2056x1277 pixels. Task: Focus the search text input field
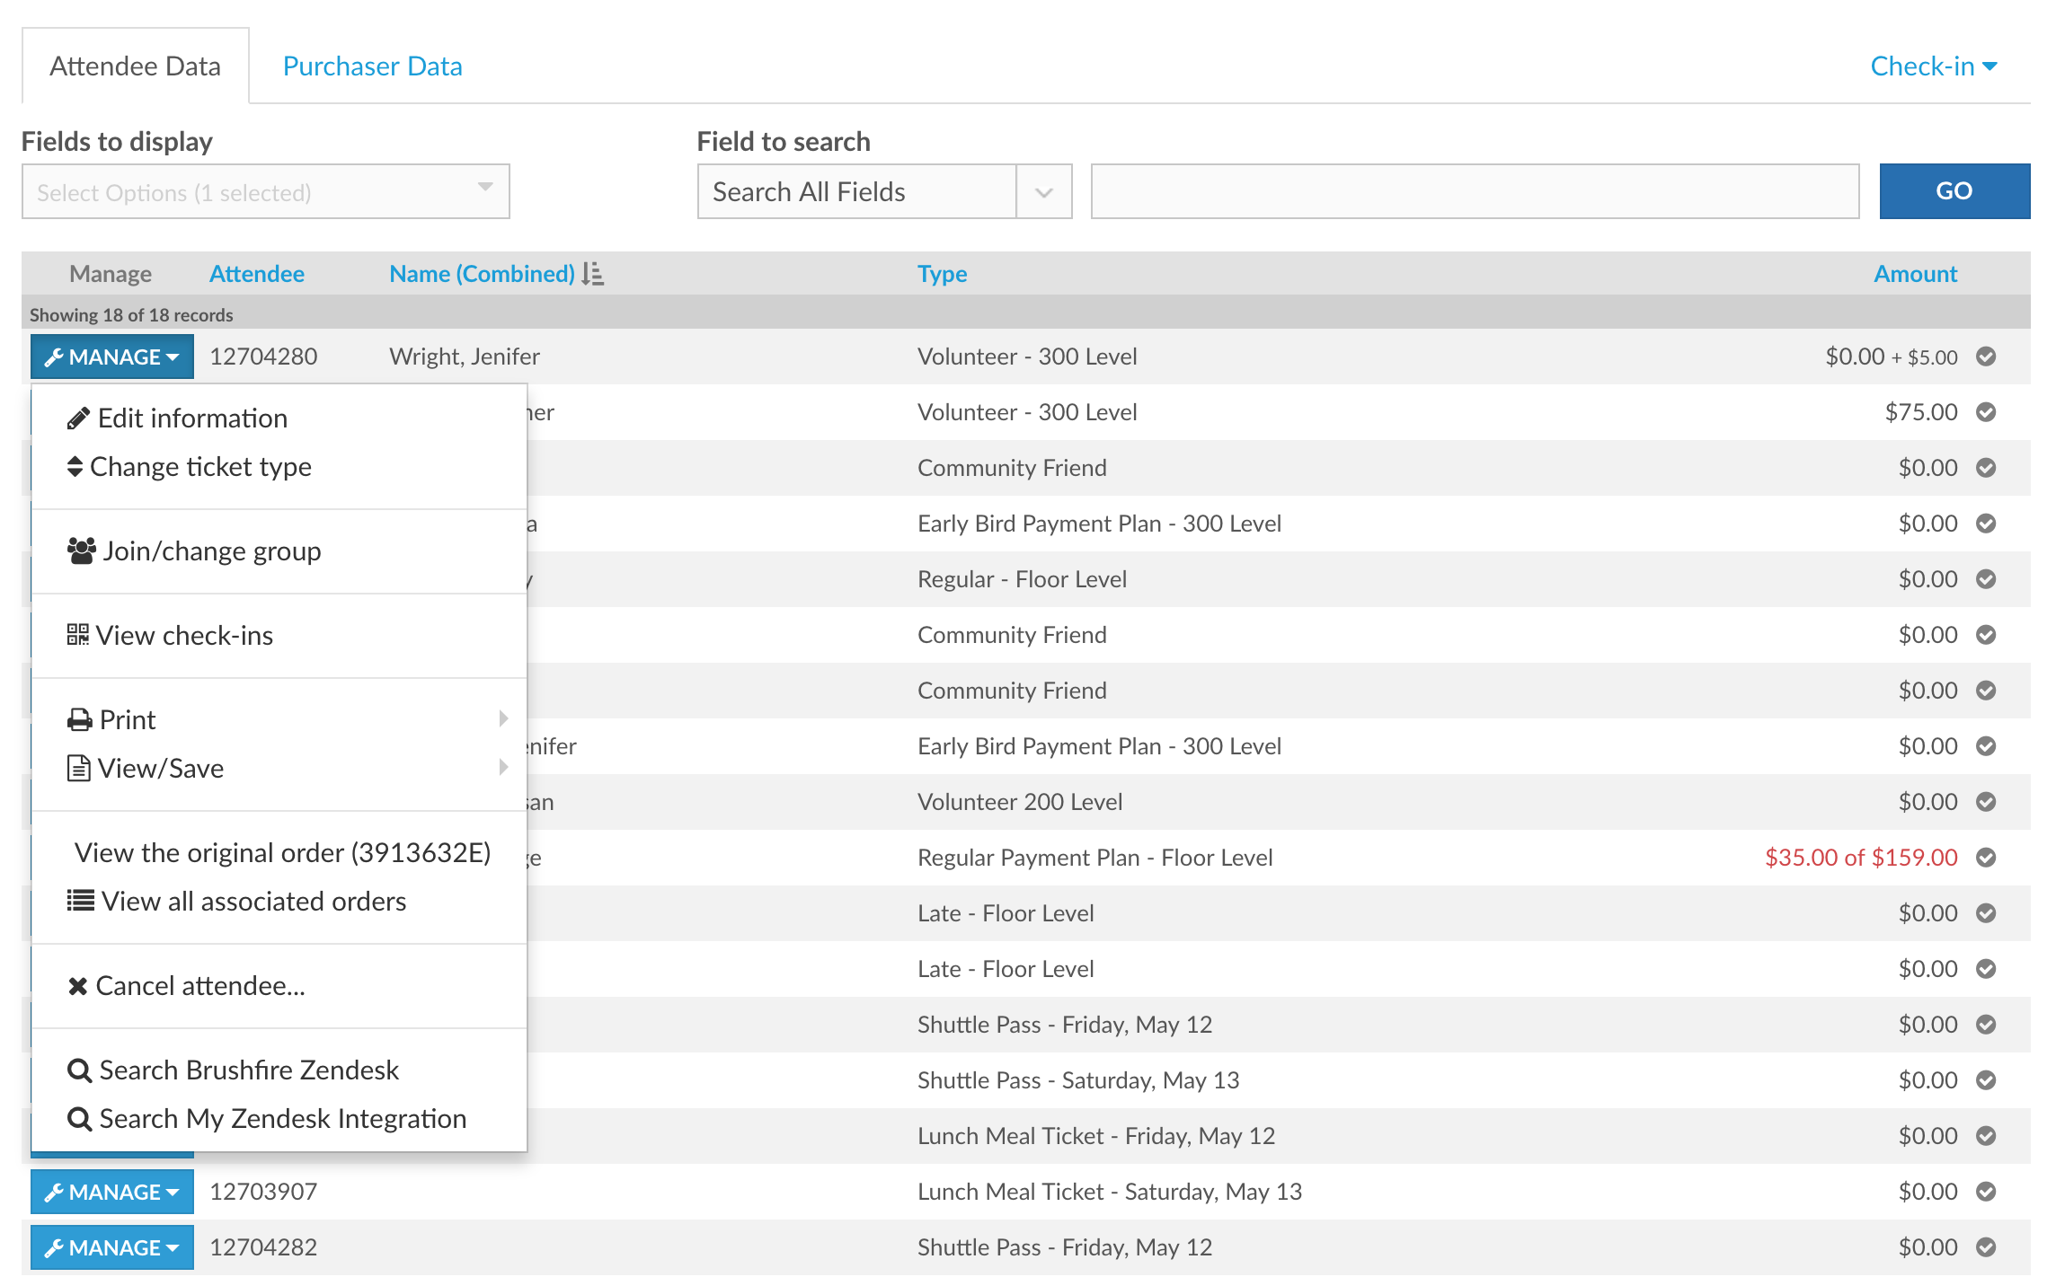[x=1476, y=191]
